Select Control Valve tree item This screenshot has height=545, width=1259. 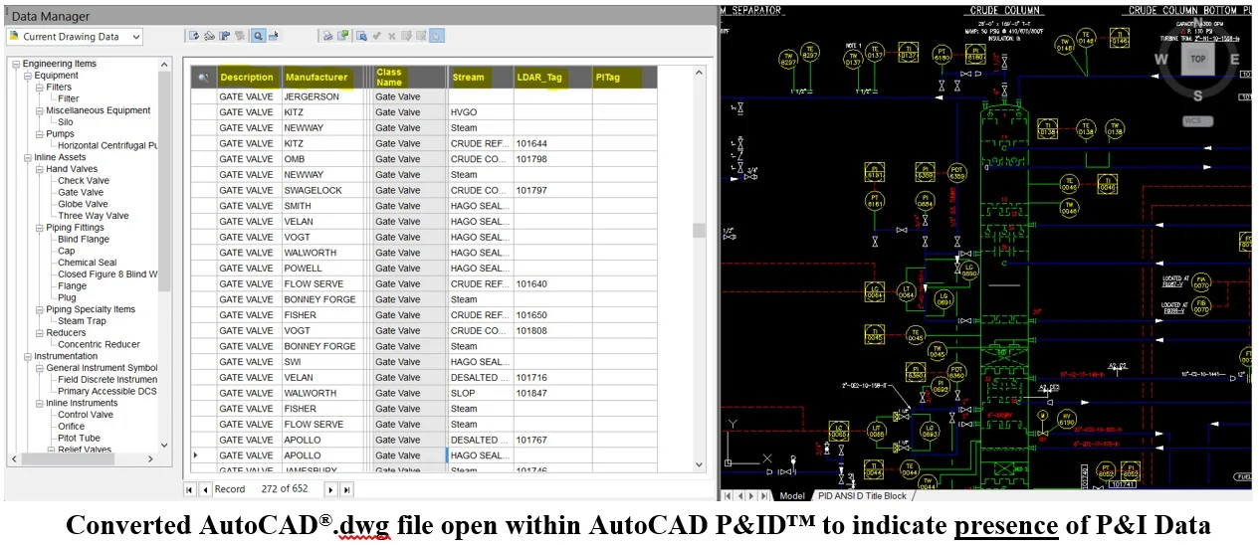[86, 415]
